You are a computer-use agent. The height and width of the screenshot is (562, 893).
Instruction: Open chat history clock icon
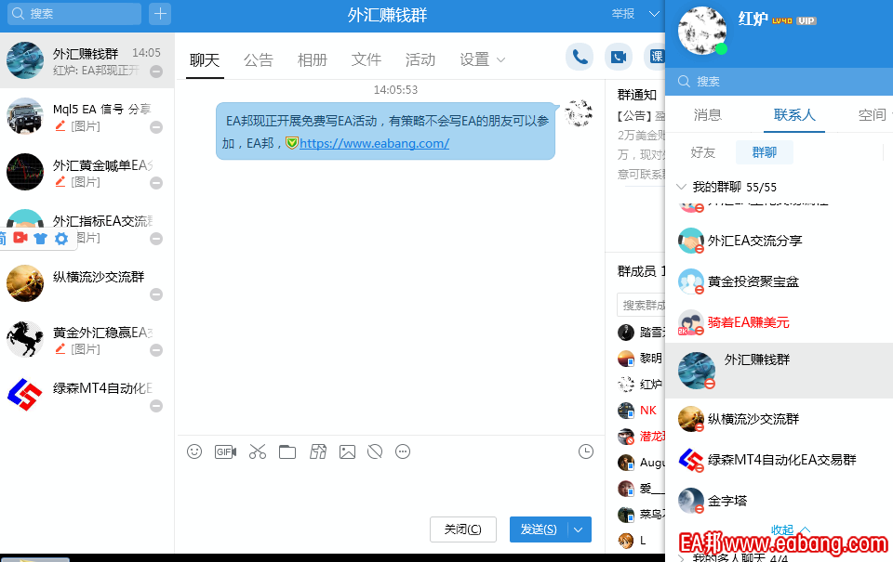tap(585, 451)
